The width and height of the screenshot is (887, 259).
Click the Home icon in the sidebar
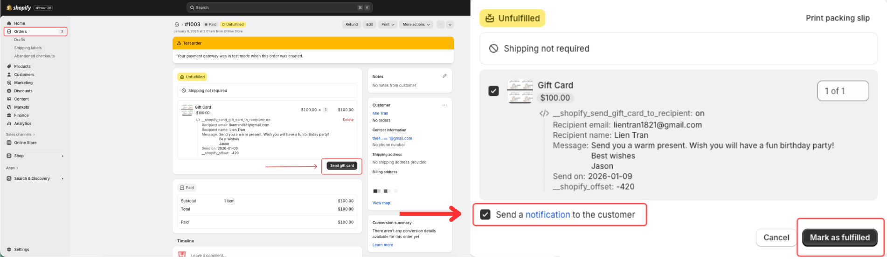pyautogui.click(x=9, y=23)
